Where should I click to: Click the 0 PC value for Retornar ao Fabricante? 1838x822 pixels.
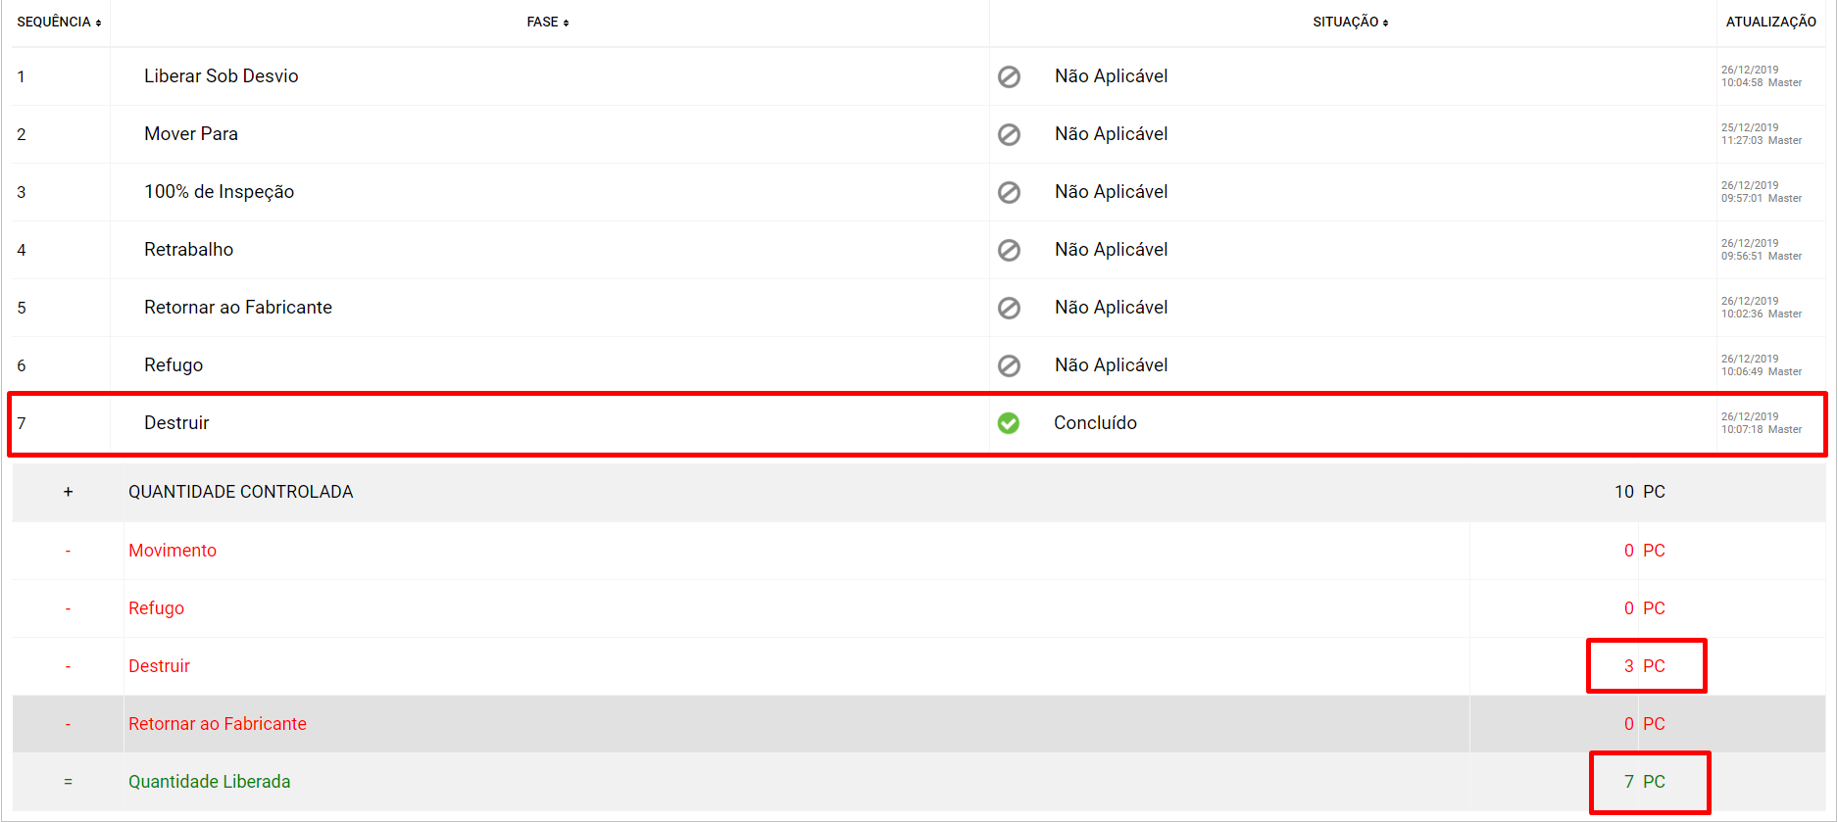pyautogui.click(x=1645, y=724)
